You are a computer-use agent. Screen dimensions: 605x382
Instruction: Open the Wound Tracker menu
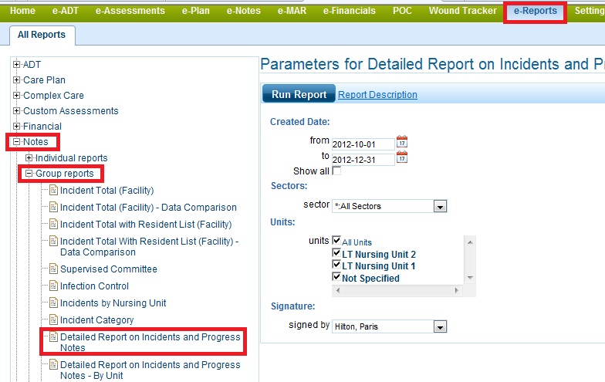click(463, 11)
